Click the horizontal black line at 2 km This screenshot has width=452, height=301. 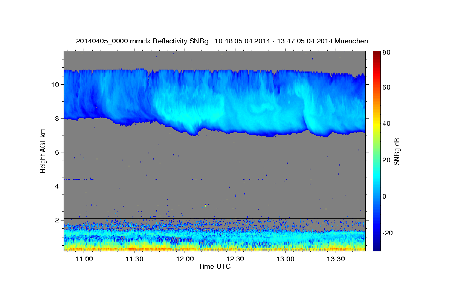coord(214,218)
